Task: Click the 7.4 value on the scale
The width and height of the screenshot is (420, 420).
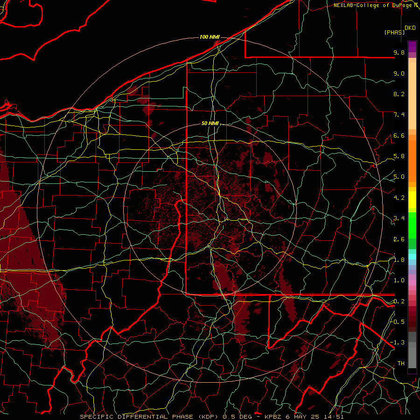Action: (x=399, y=115)
